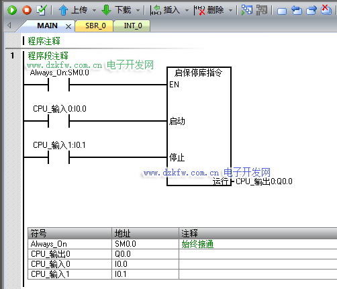Go to next bookmark icon
Image resolution: width=337 pixels, height=289 pixels.
(311, 10)
